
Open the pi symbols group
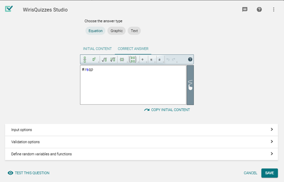[151, 60]
